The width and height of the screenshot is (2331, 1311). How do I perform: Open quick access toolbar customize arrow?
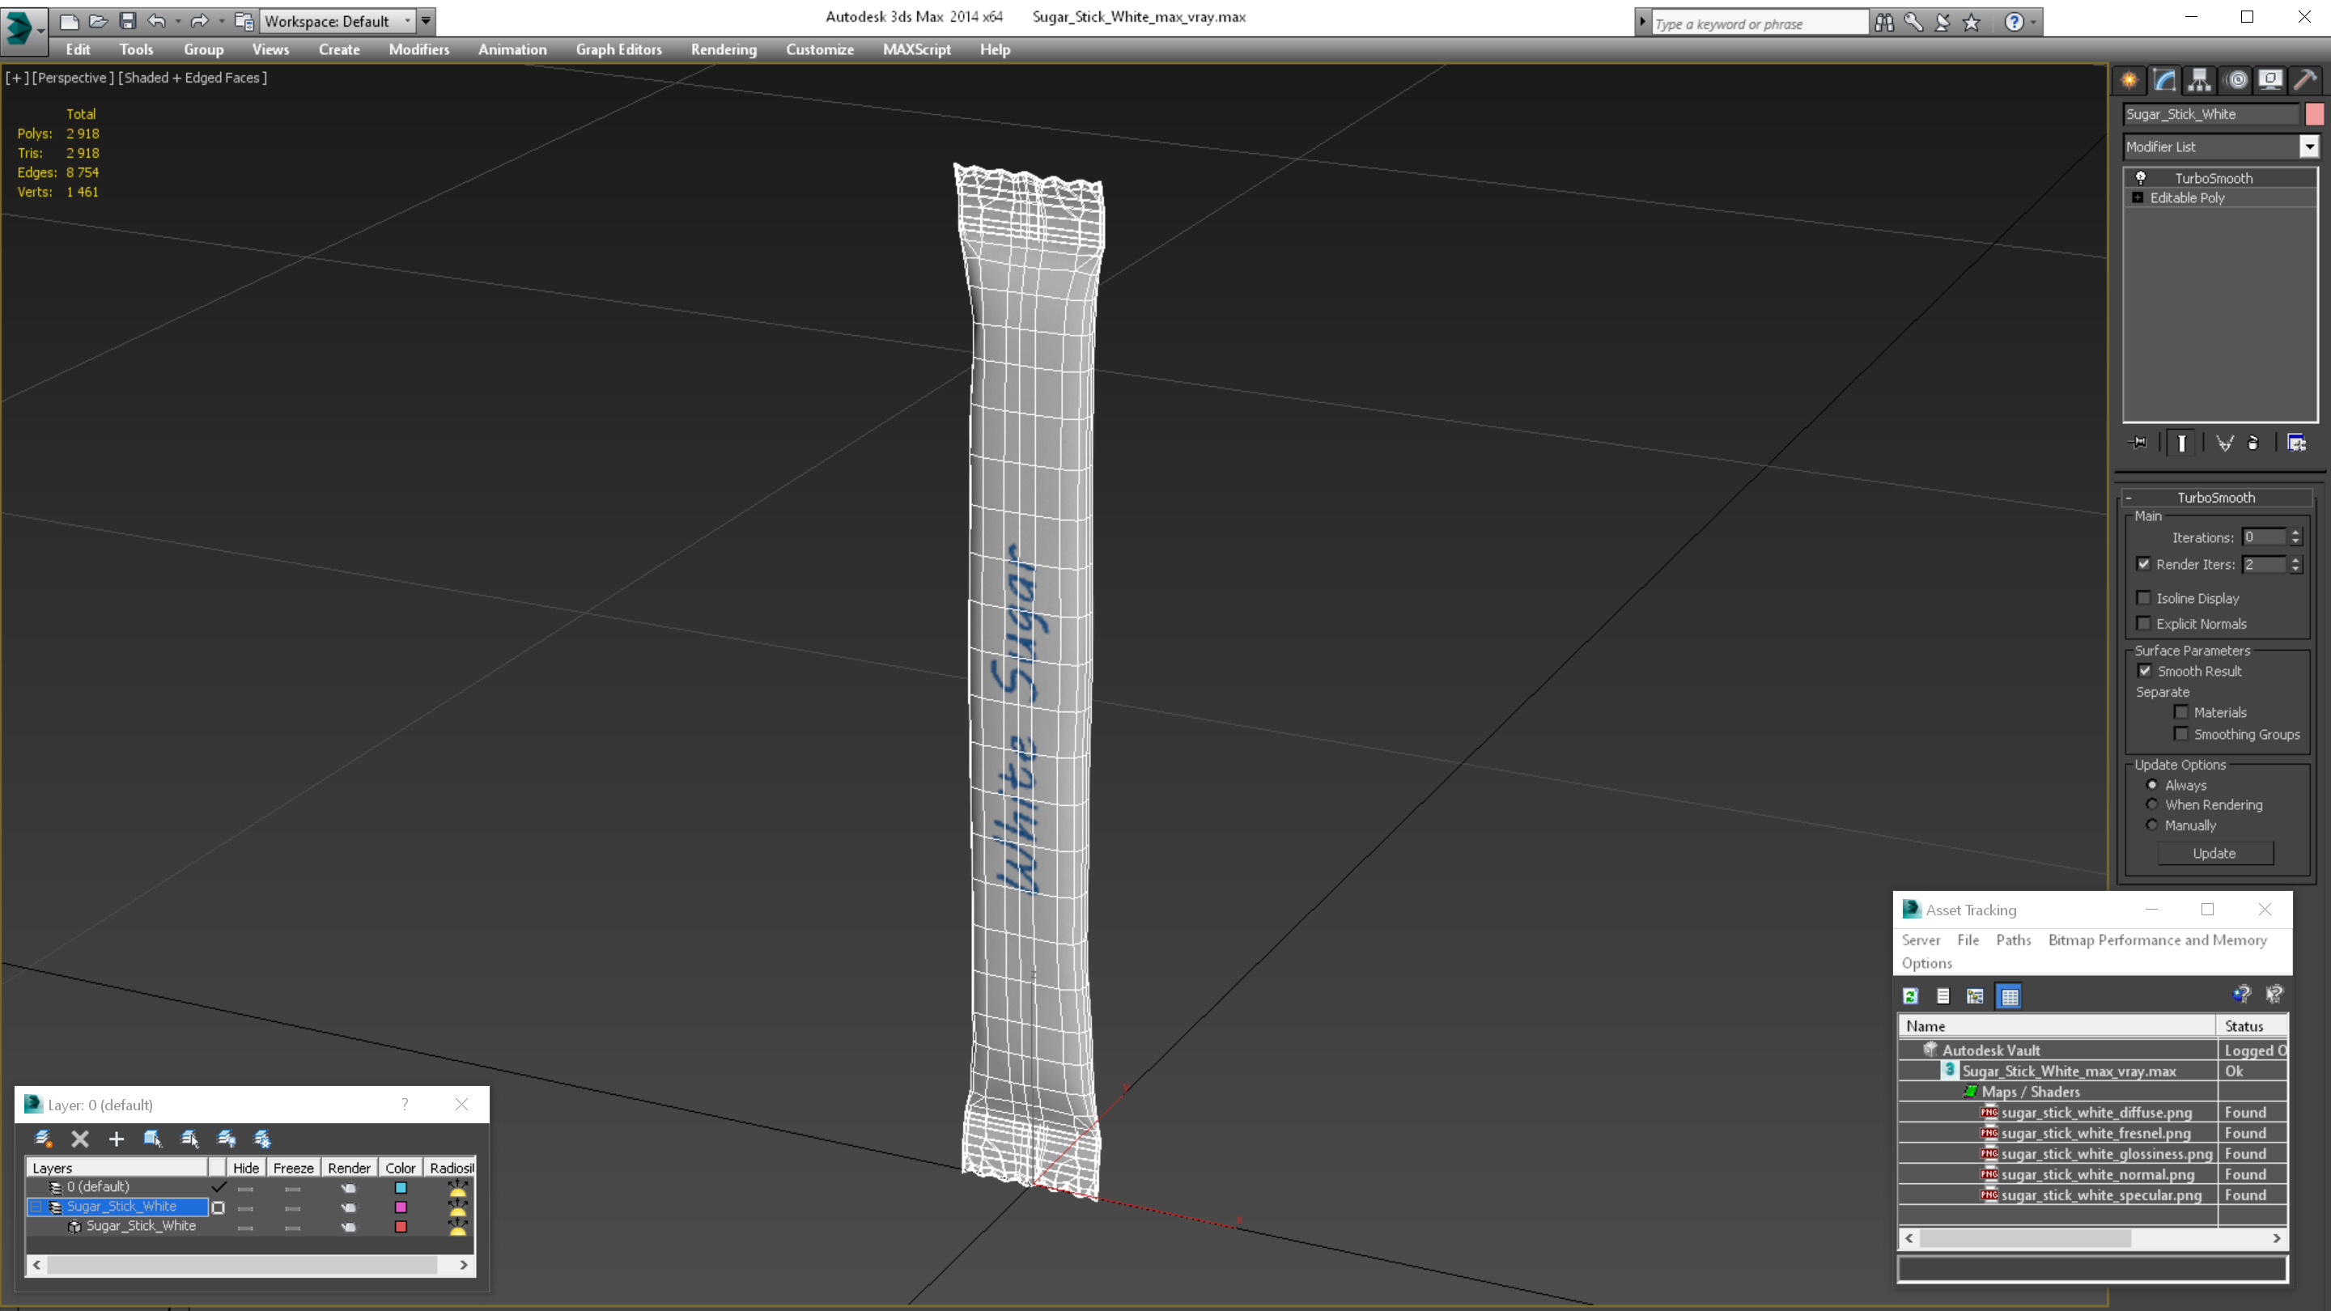425,21
